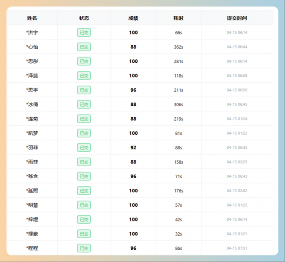The image size is (285, 262).
Task: Click the 已交 status tag for 心怡
Action: (x=84, y=47)
